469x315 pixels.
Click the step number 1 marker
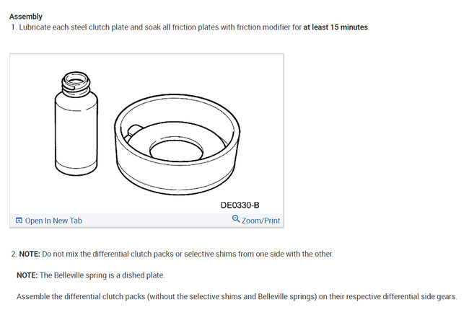[12, 27]
